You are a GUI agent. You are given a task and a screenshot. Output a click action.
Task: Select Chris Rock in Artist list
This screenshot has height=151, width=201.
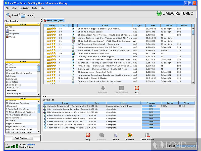(11, 91)
